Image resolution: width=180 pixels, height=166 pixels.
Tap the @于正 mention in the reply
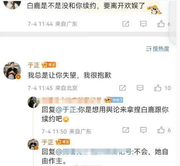(66, 110)
